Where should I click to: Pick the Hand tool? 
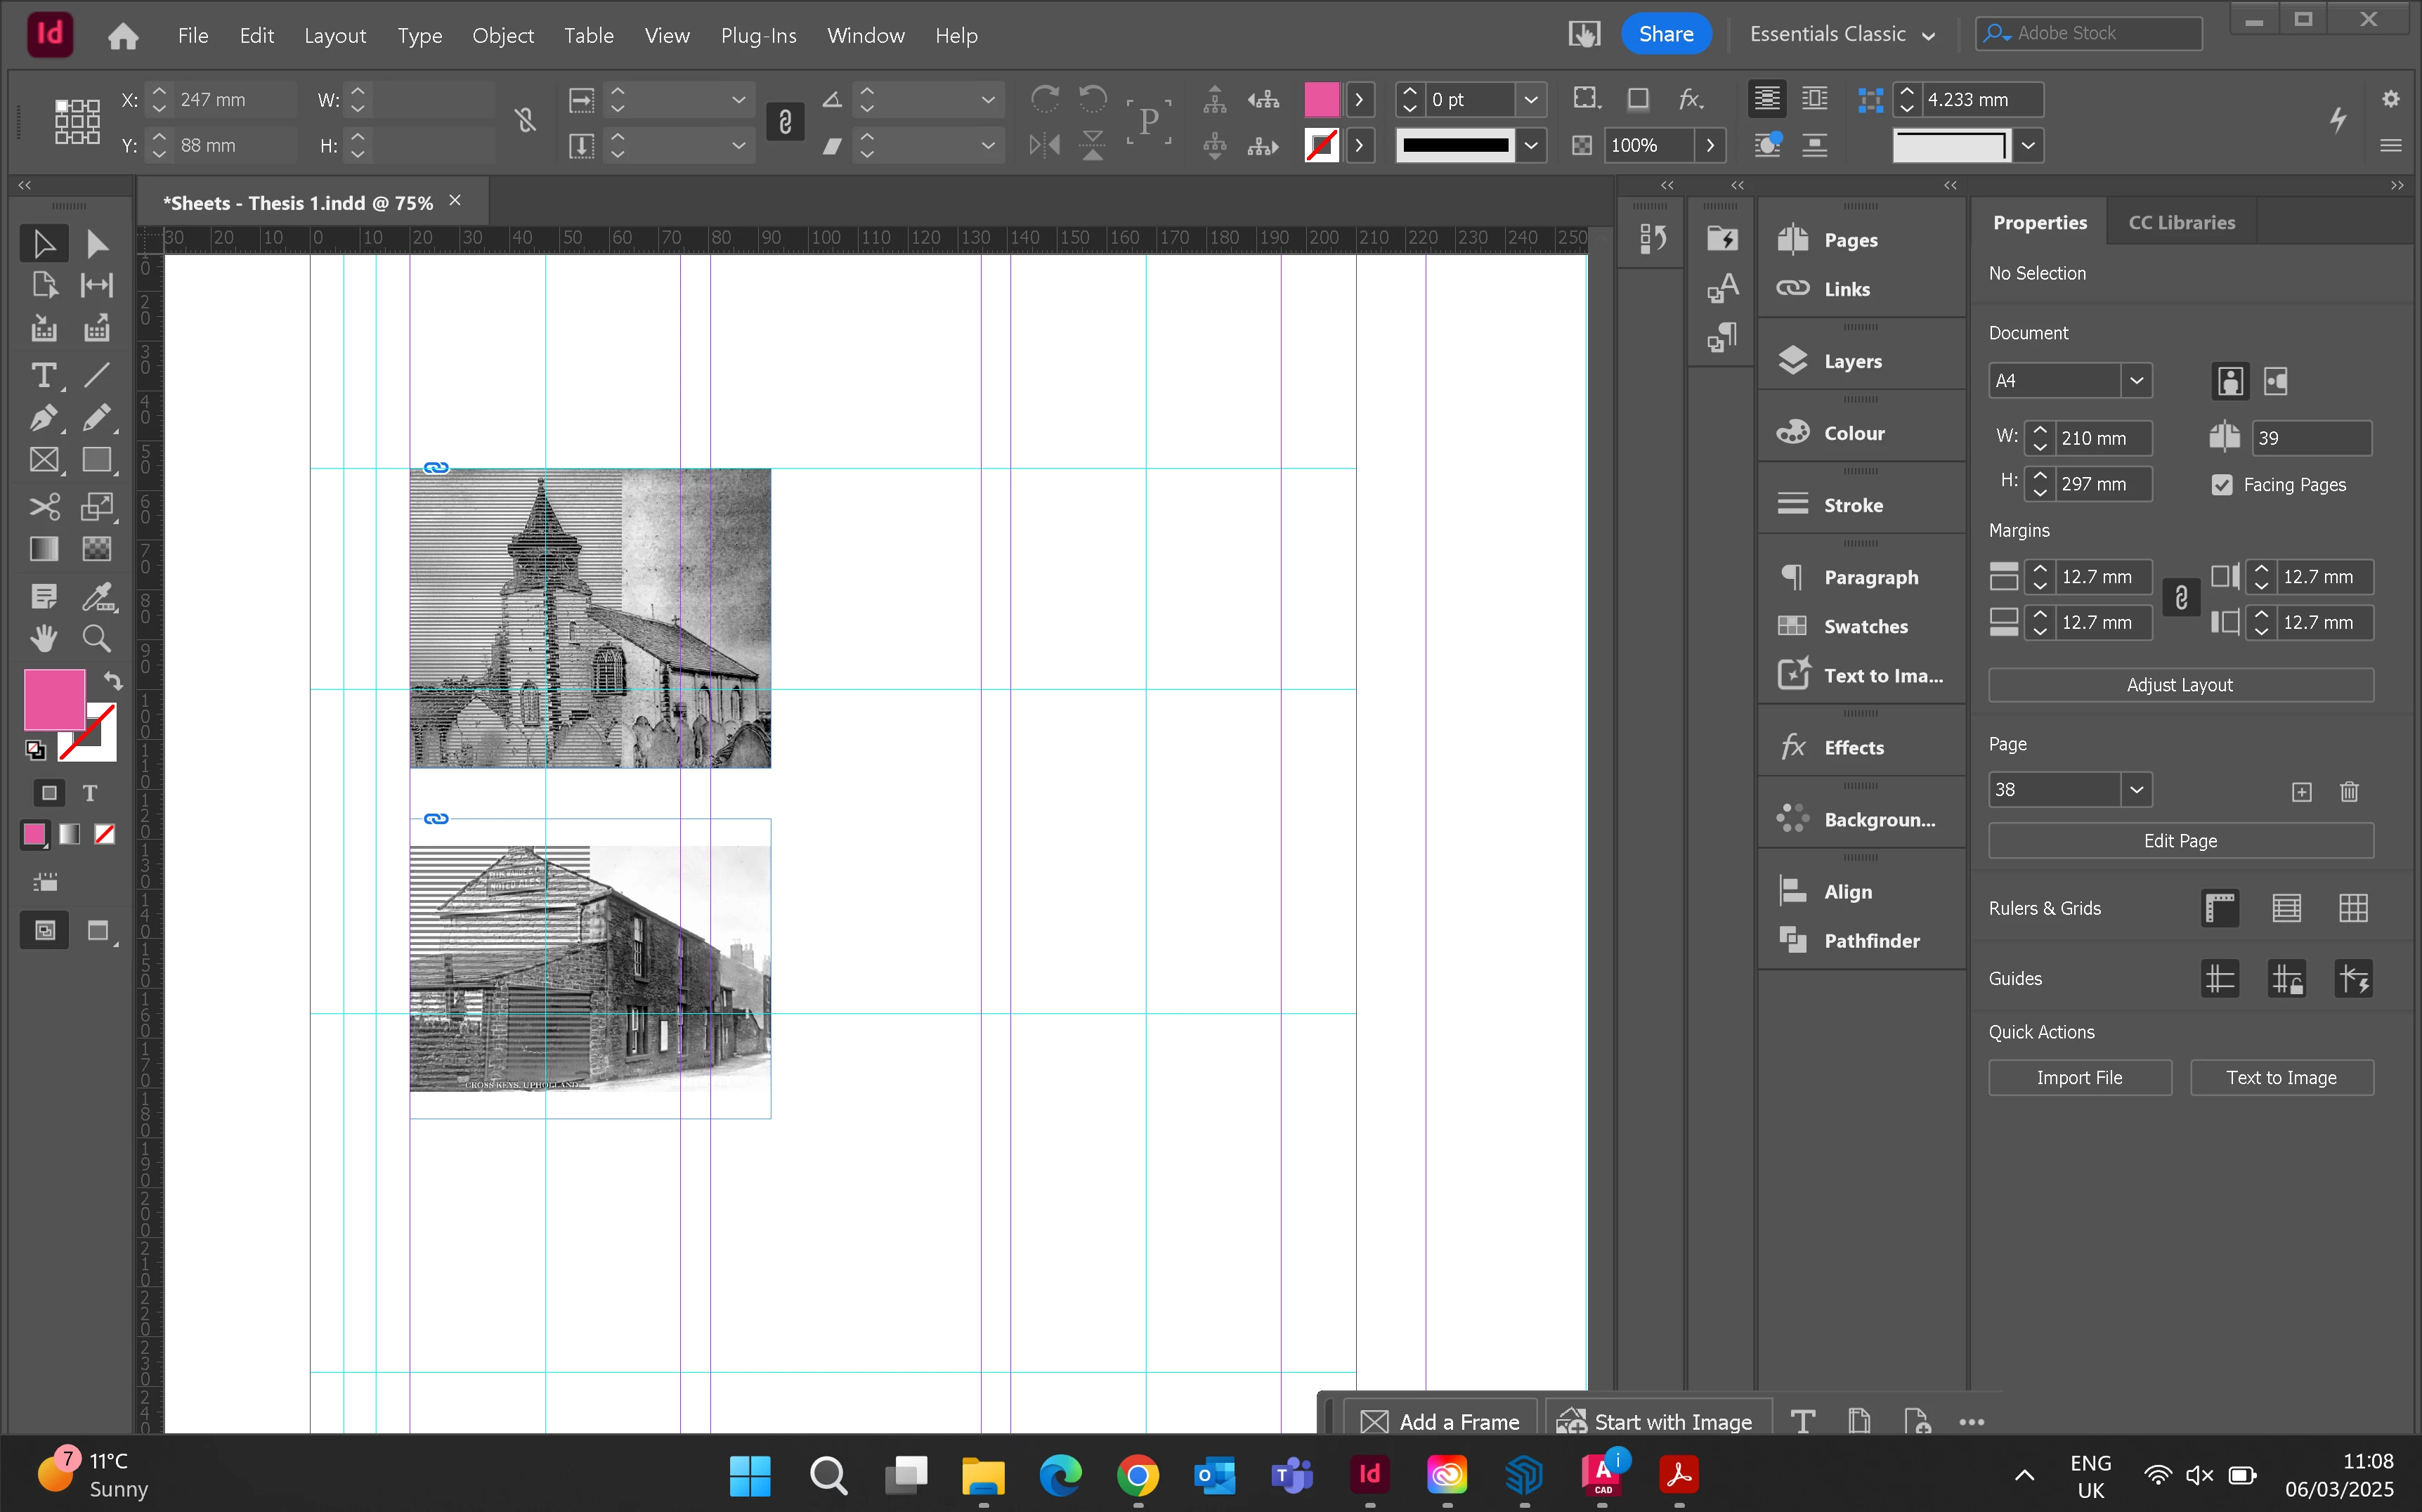point(43,638)
